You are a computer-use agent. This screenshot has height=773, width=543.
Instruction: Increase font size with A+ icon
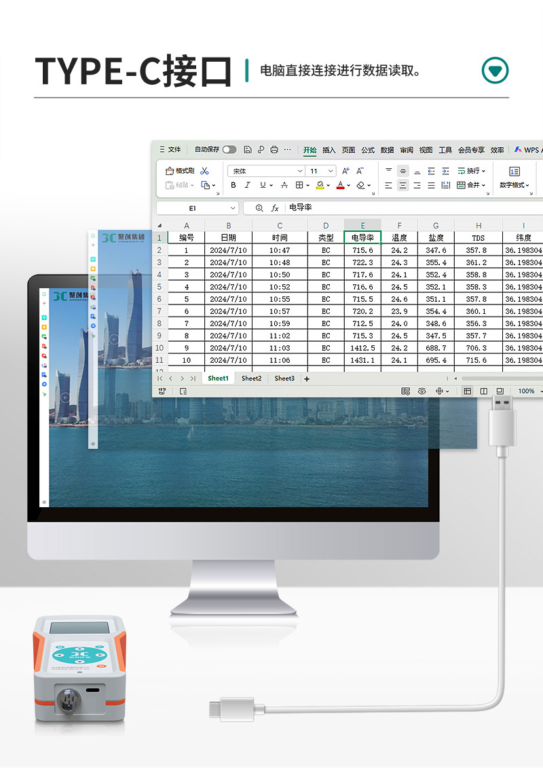[345, 171]
